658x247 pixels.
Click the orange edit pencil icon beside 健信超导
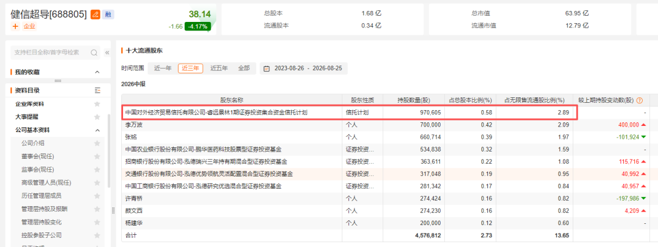(95, 14)
